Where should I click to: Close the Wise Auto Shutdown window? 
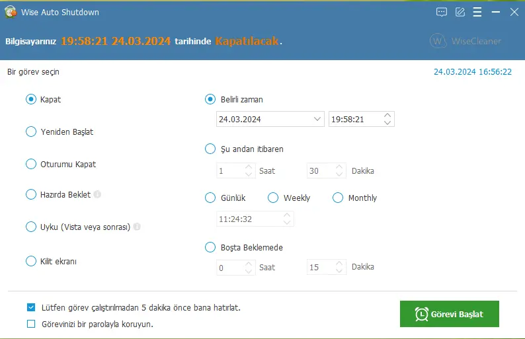pos(514,12)
